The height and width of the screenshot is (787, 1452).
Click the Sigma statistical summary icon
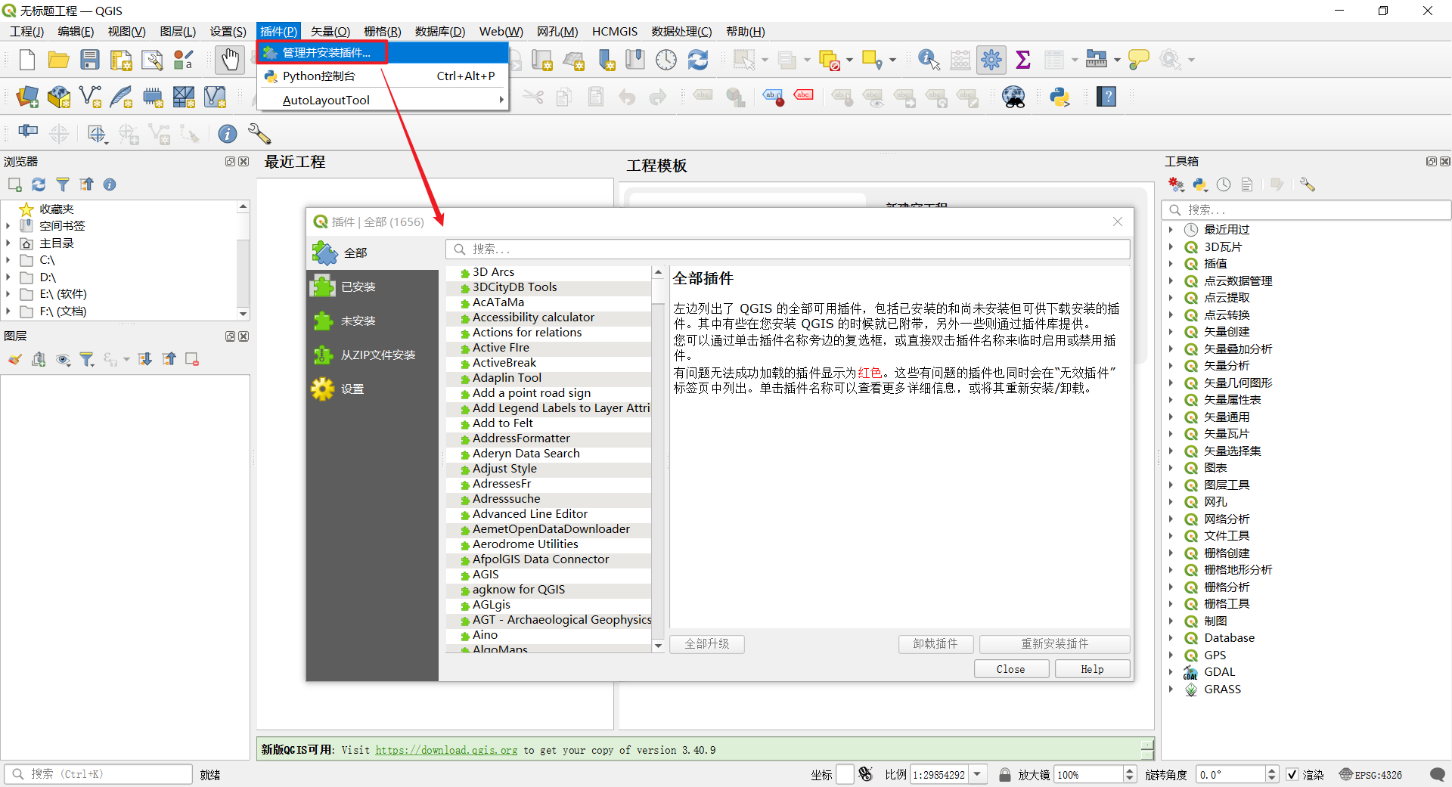[x=1023, y=60]
